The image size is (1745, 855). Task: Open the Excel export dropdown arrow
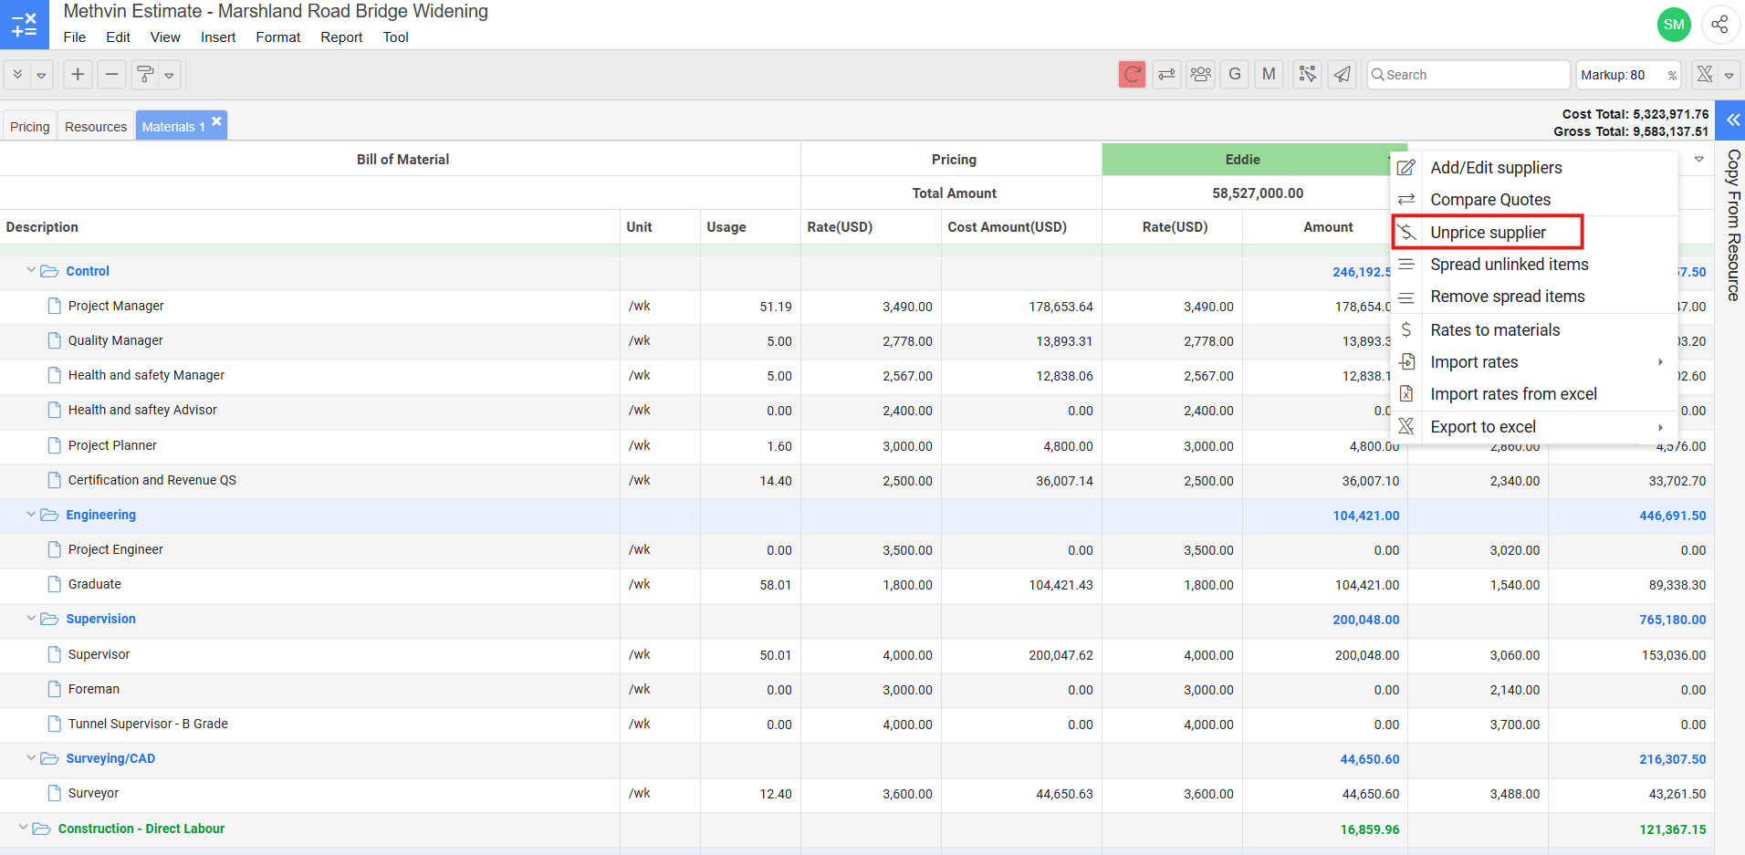1729,76
